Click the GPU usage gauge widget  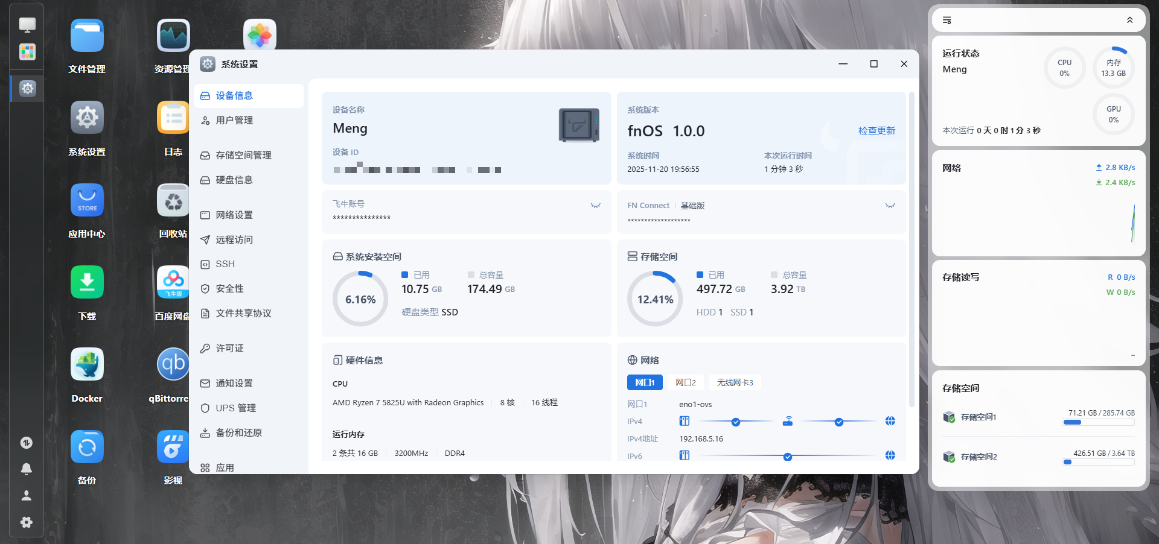pyautogui.click(x=1114, y=114)
